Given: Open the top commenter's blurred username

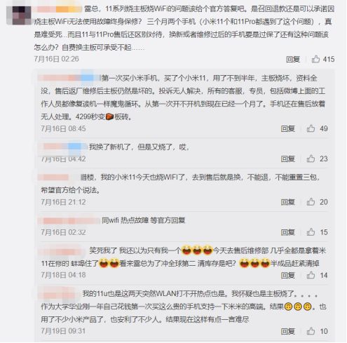Looking at the screenshot, I should pyautogui.click(x=58, y=9).
